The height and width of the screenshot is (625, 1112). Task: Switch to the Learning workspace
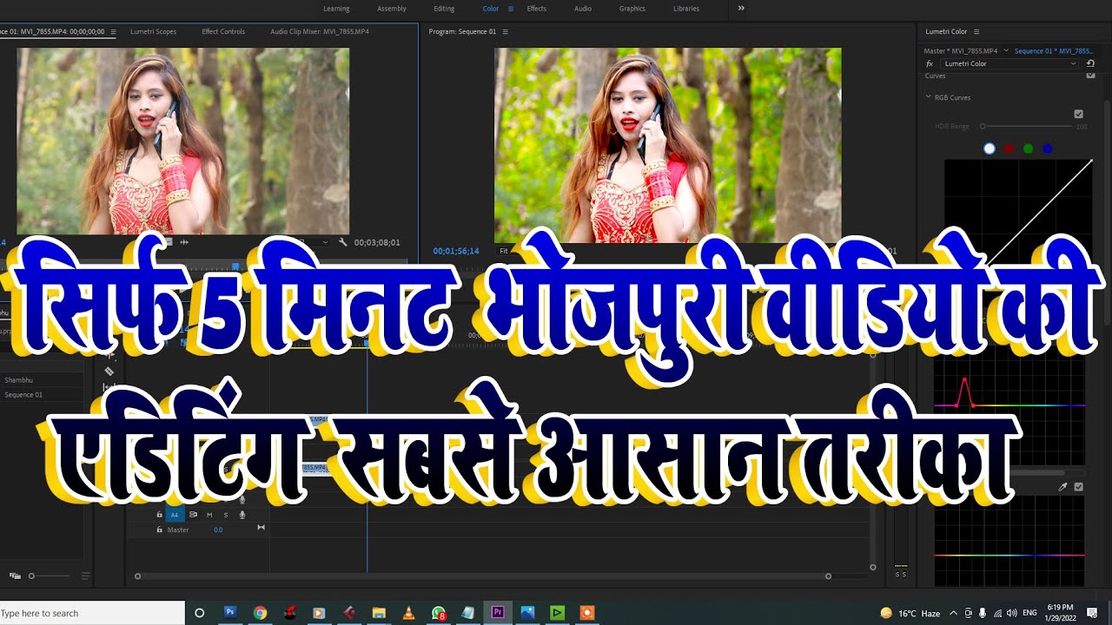coord(336,9)
